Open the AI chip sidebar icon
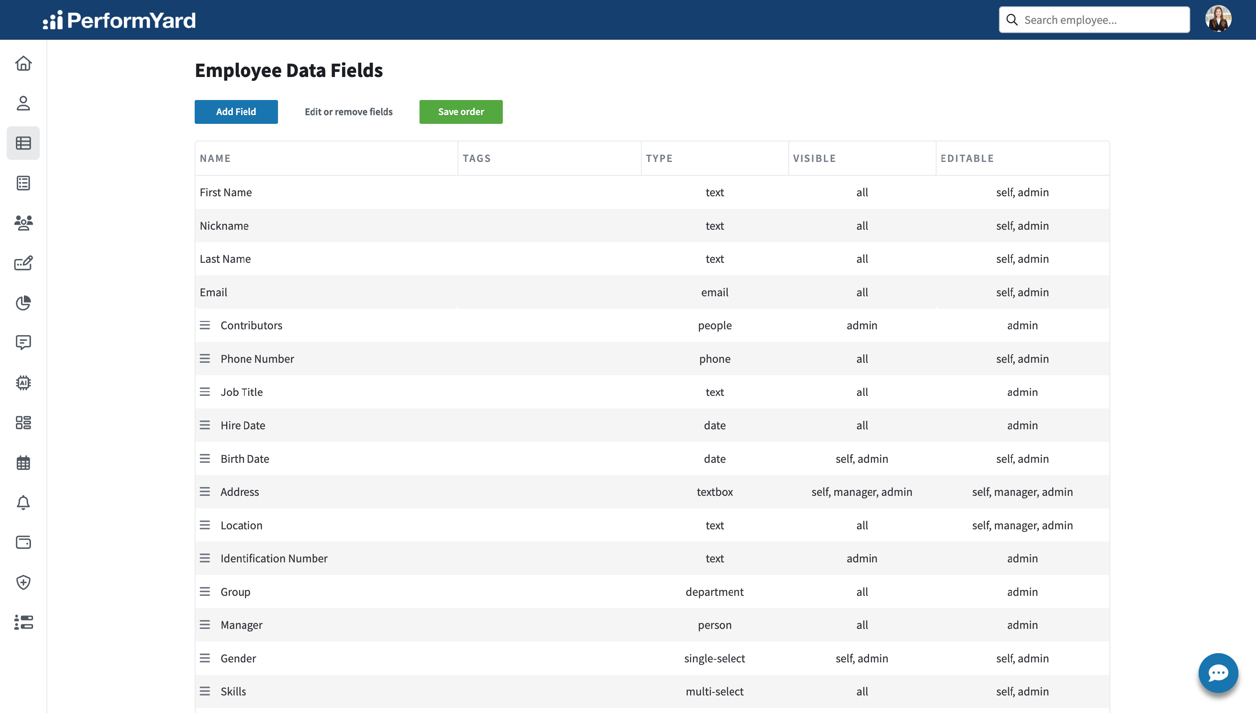Image resolution: width=1256 pixels, height=713 pixels. 23,383
